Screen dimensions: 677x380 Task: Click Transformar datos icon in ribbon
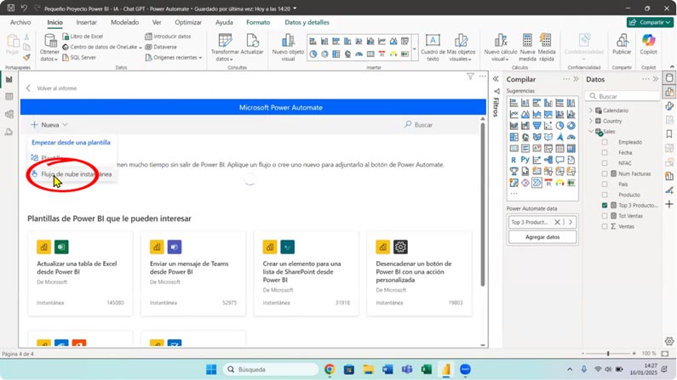coord(225,42)
